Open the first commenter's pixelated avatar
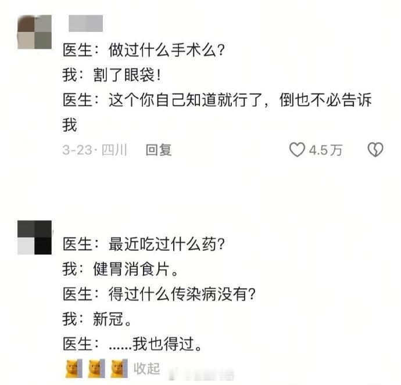Viewport: 401px width, 385px height. coord(34,32)
